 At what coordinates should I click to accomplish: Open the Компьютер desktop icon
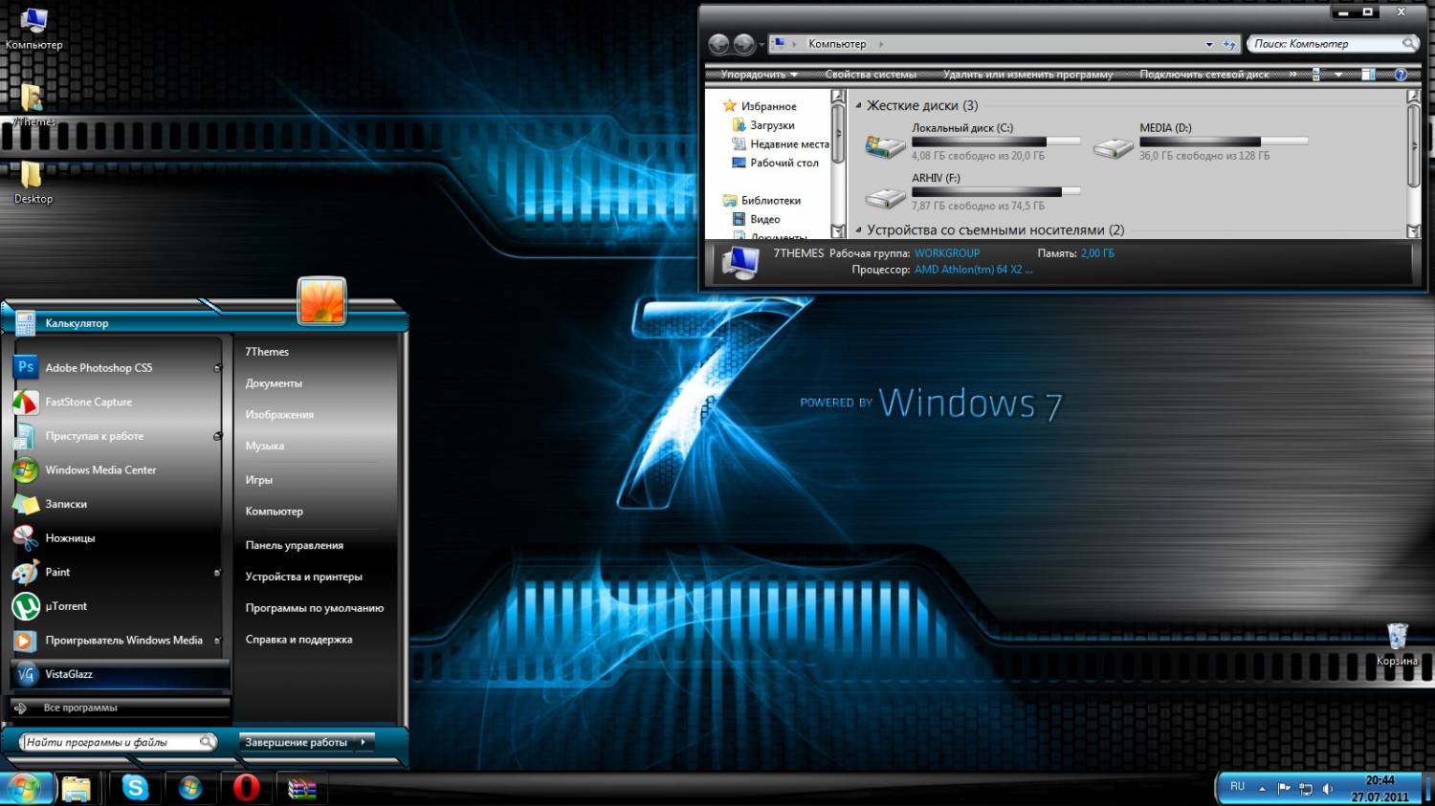[33, 28]
